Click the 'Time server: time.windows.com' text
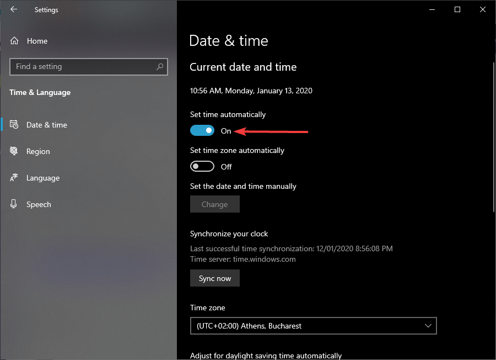This screenshot has width=496, height=360. 242,259
